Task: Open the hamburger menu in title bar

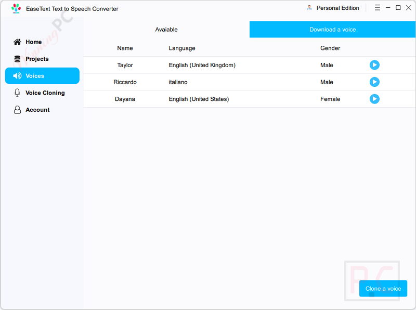Action: [x=378, y=8]
